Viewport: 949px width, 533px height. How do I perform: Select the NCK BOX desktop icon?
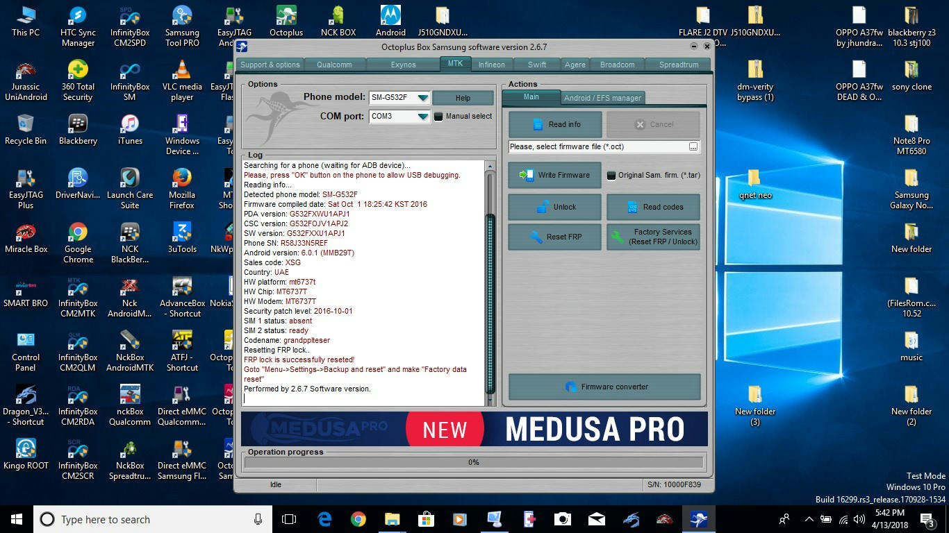[338, 22]
